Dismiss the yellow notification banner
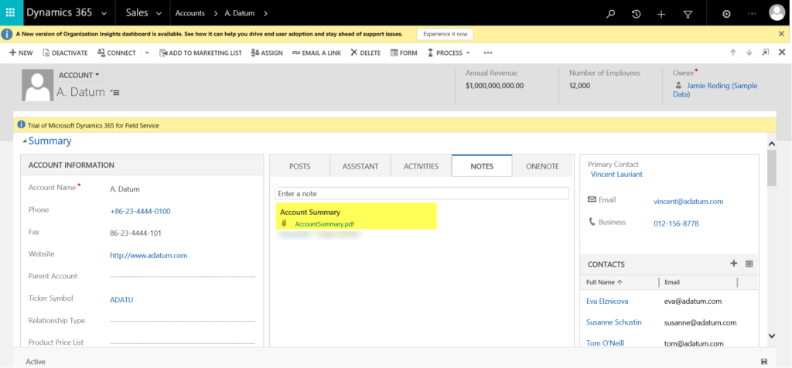Screen dimensions: 792x368 [x=781, y=34]
